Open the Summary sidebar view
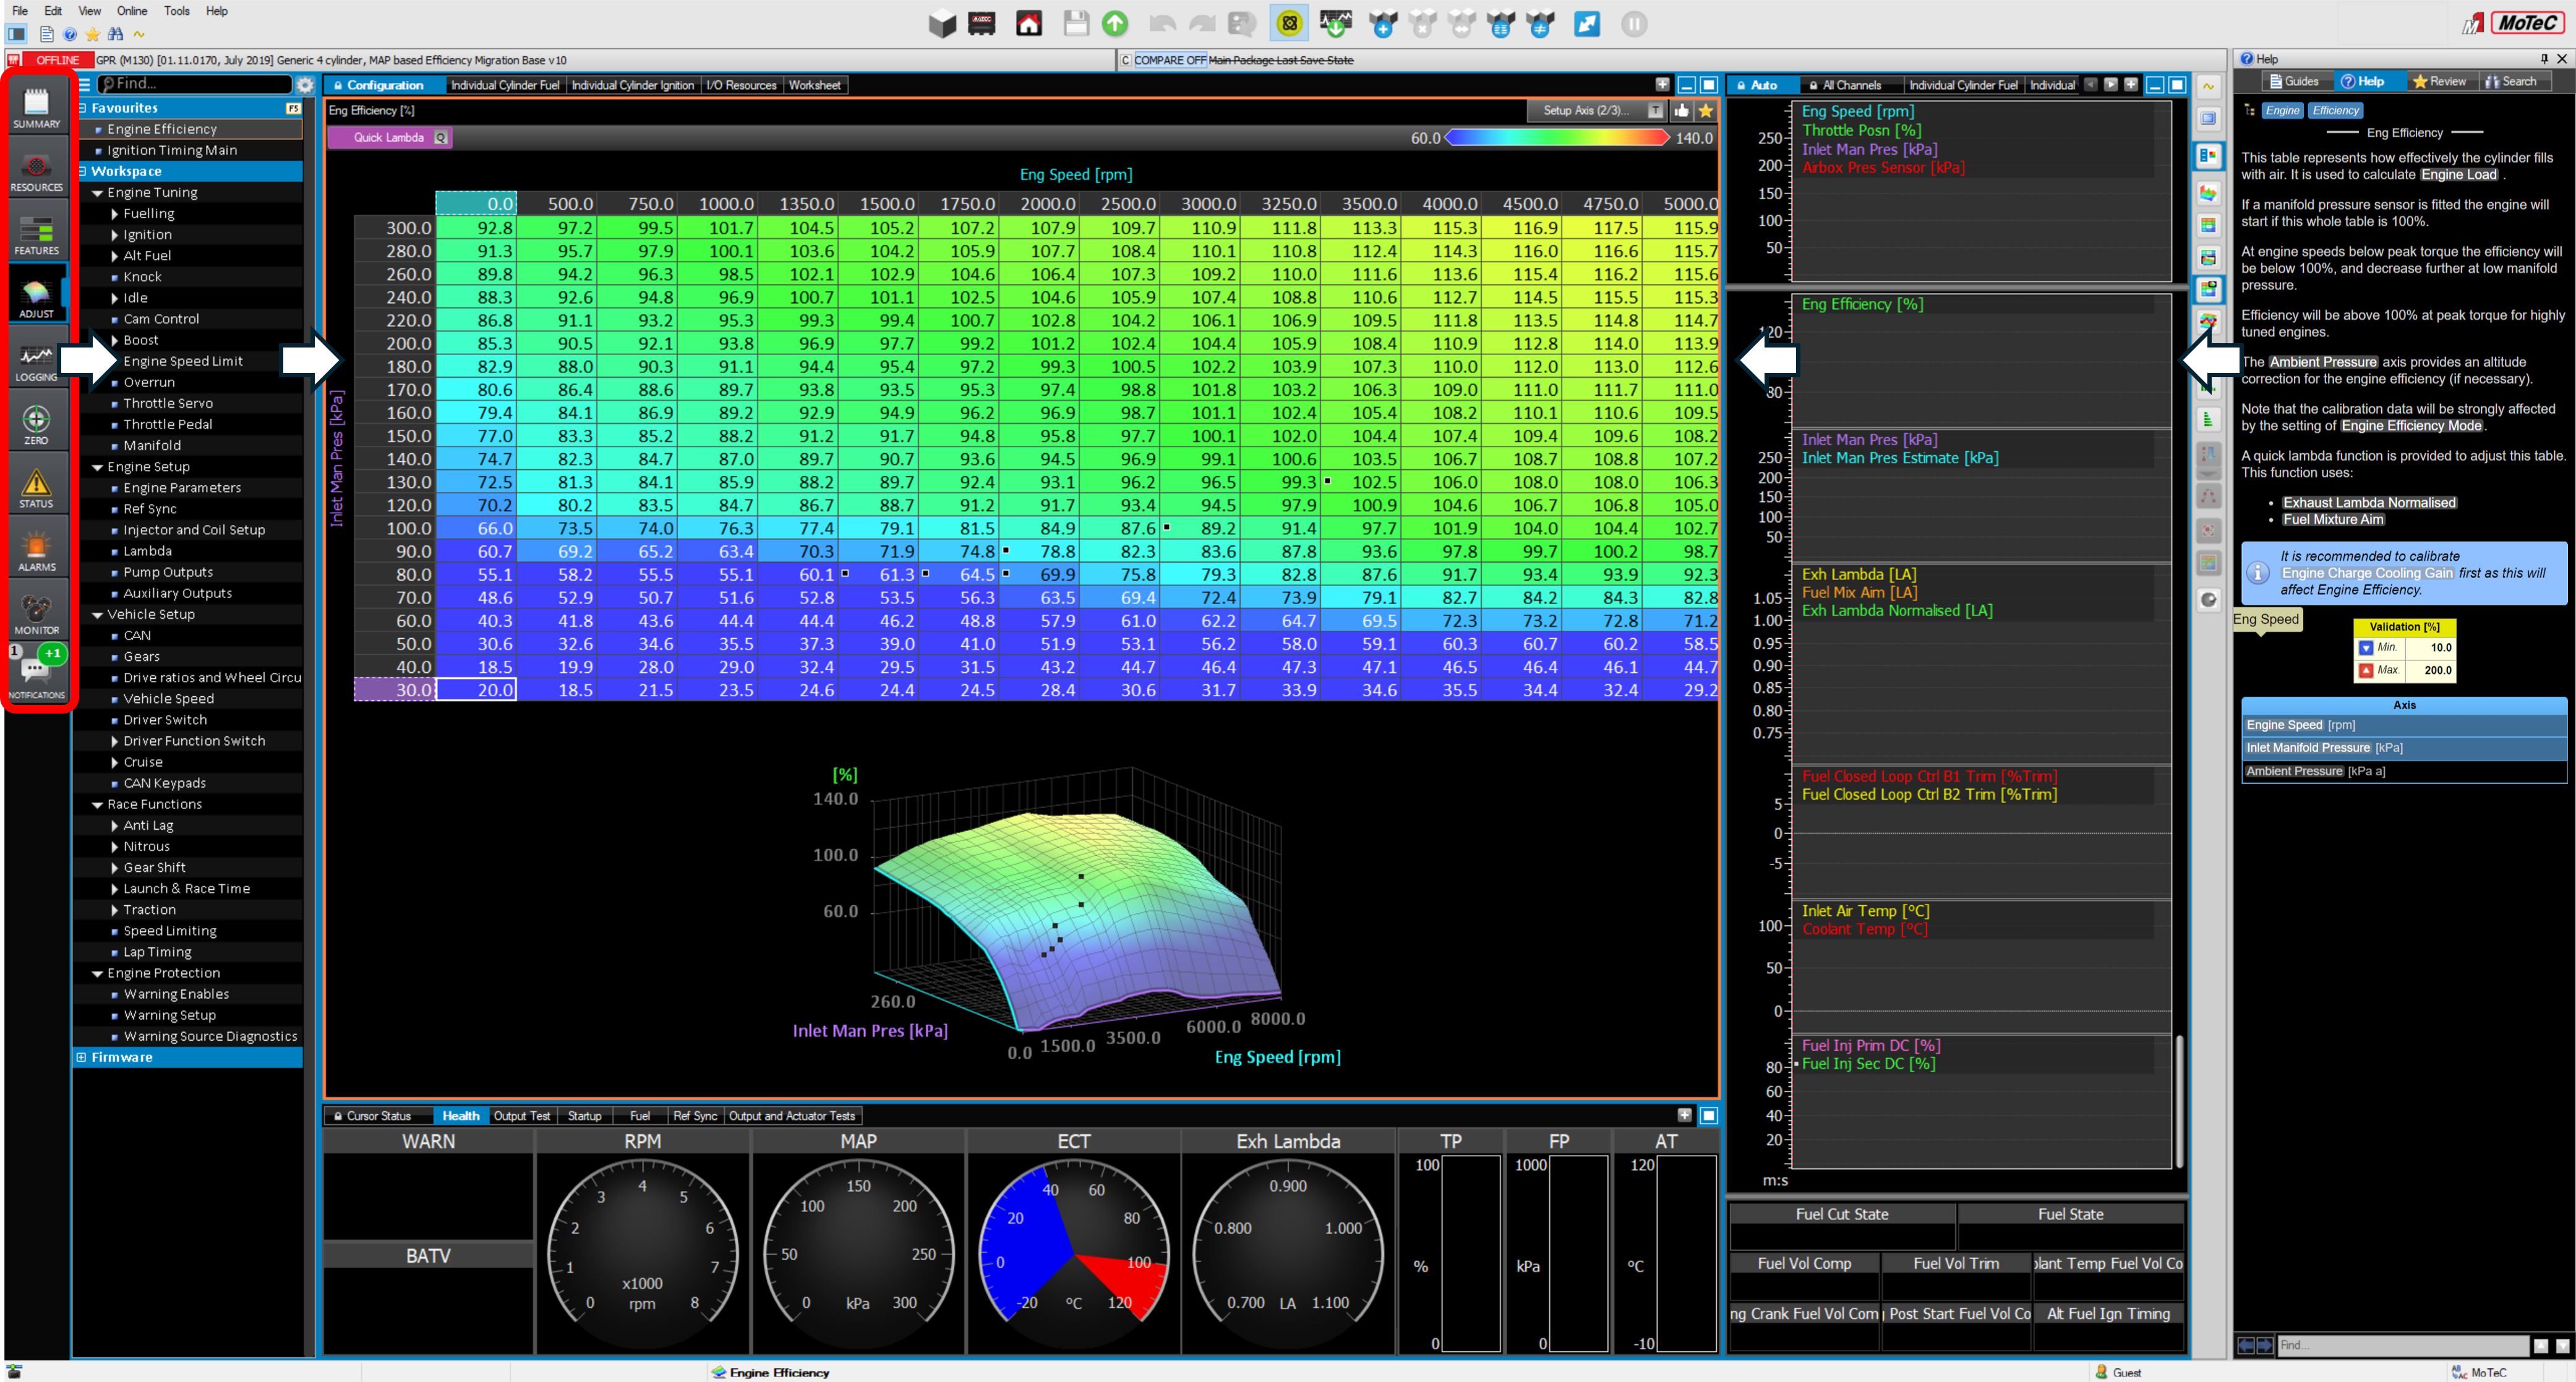Image resolution: width=2576 pixels, height=1382 pixels. click(x=36, y=107)
